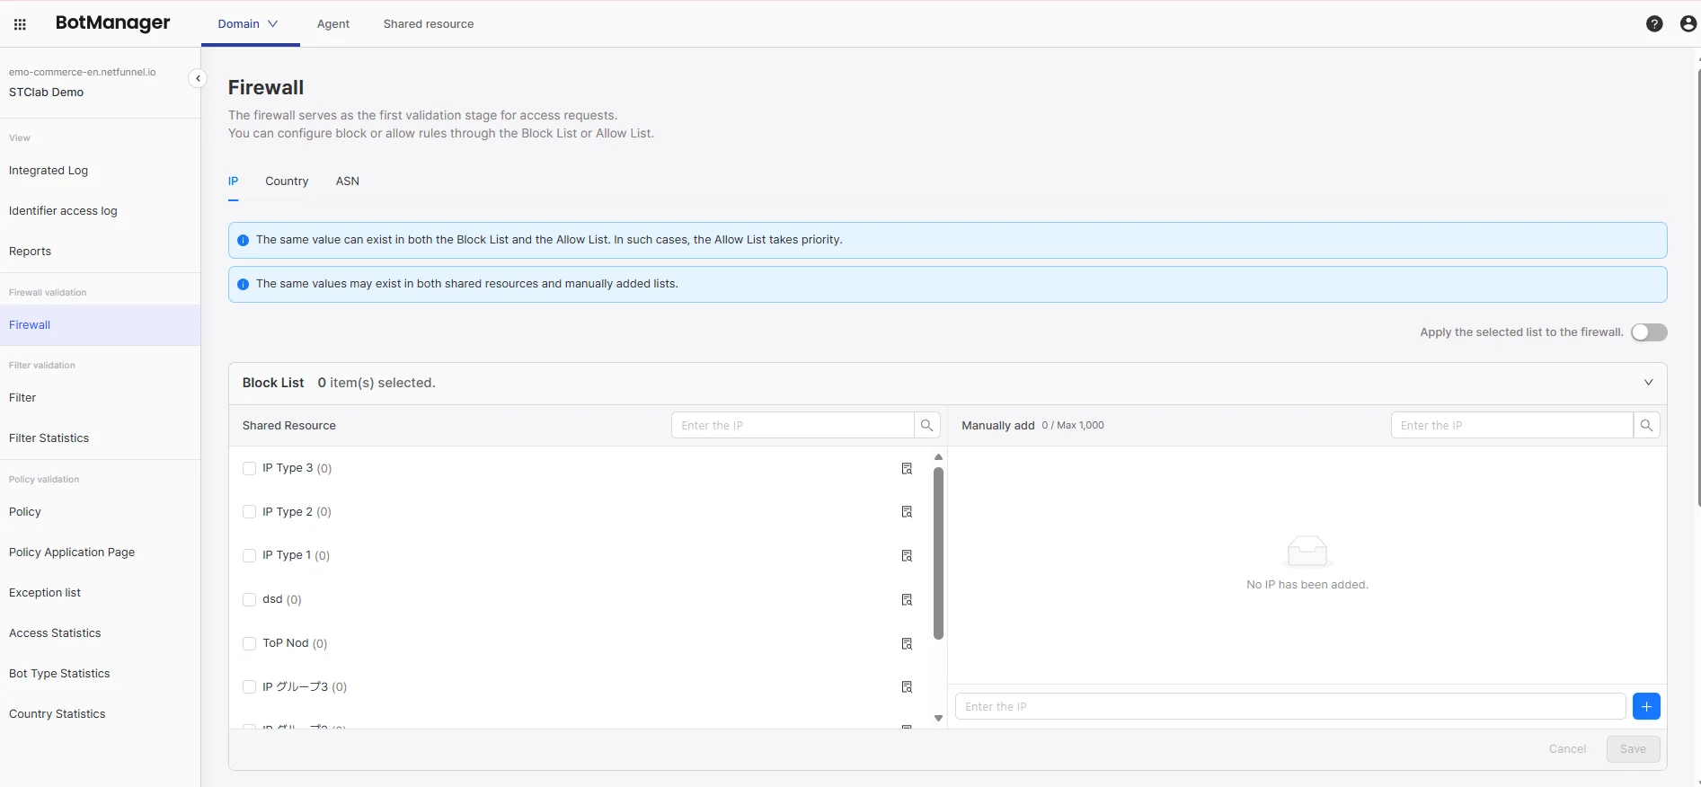Click the help question mark icon
Image resolution: width=1701 pixels, height=787 pixels.
pyautogui.click(x=1653, y=24)
